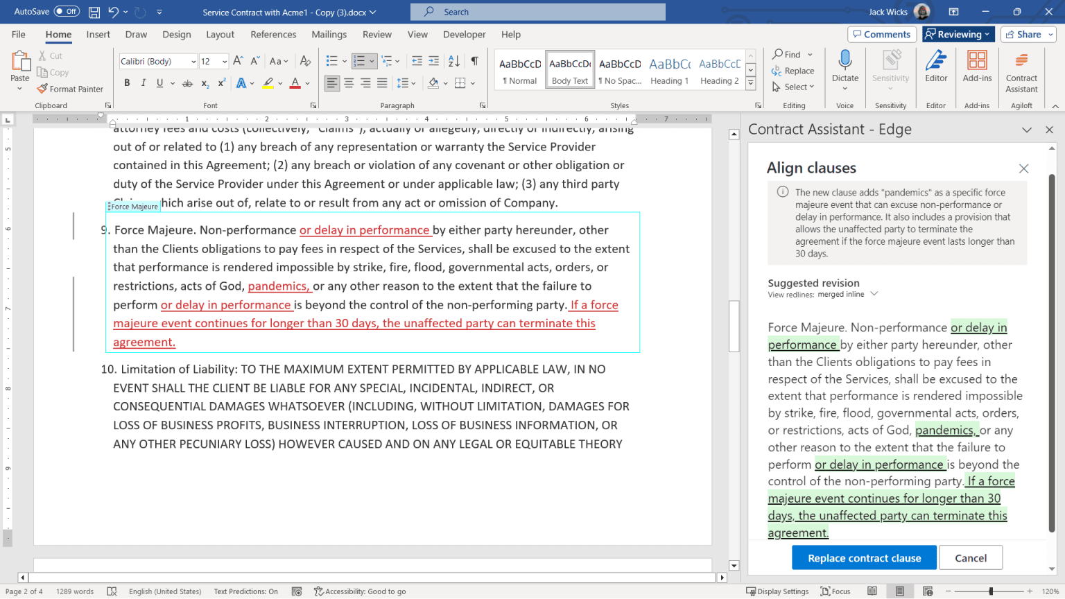Click the Format Painter tool
Screen dimensions: 1065x599
[70, 89]
